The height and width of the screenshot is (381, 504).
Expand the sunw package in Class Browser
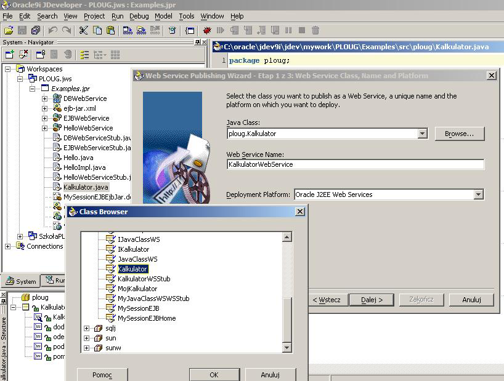point(86,348)
